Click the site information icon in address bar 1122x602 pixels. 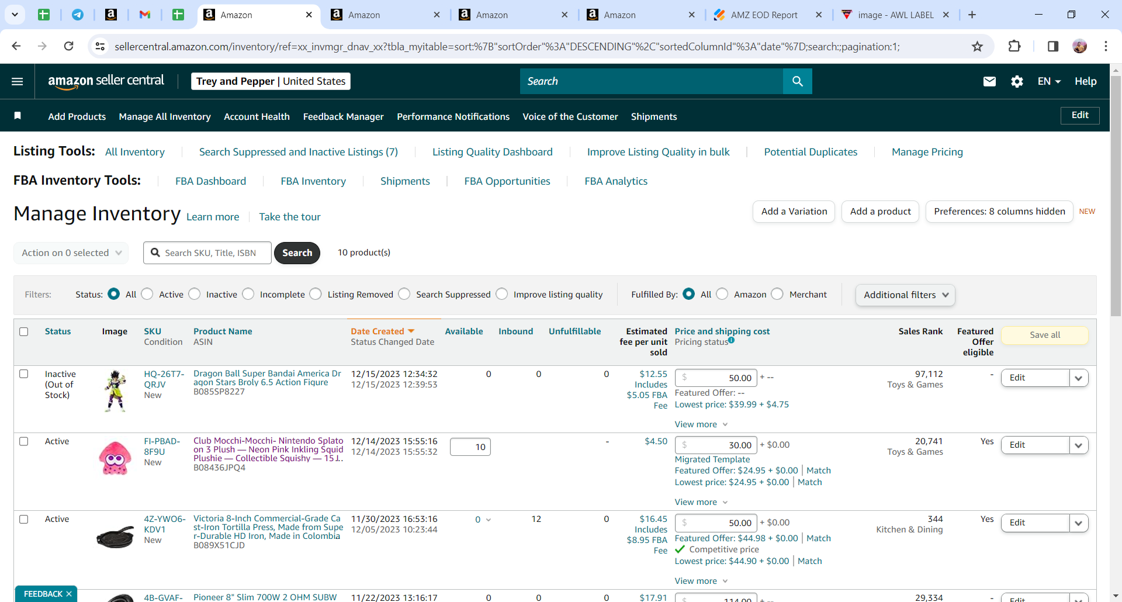point(101,46)
